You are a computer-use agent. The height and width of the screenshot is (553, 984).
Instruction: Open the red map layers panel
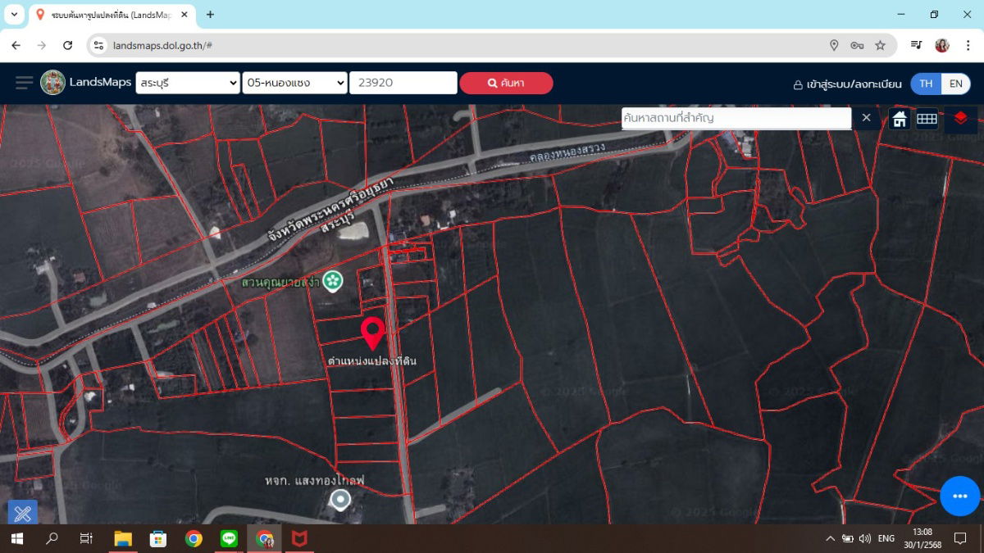click(961, 119)
